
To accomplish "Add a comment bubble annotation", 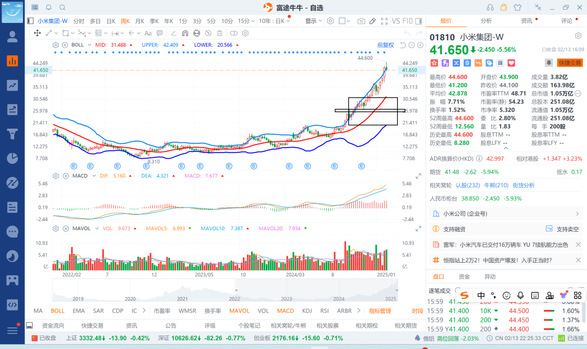I will tap(159, 33).
